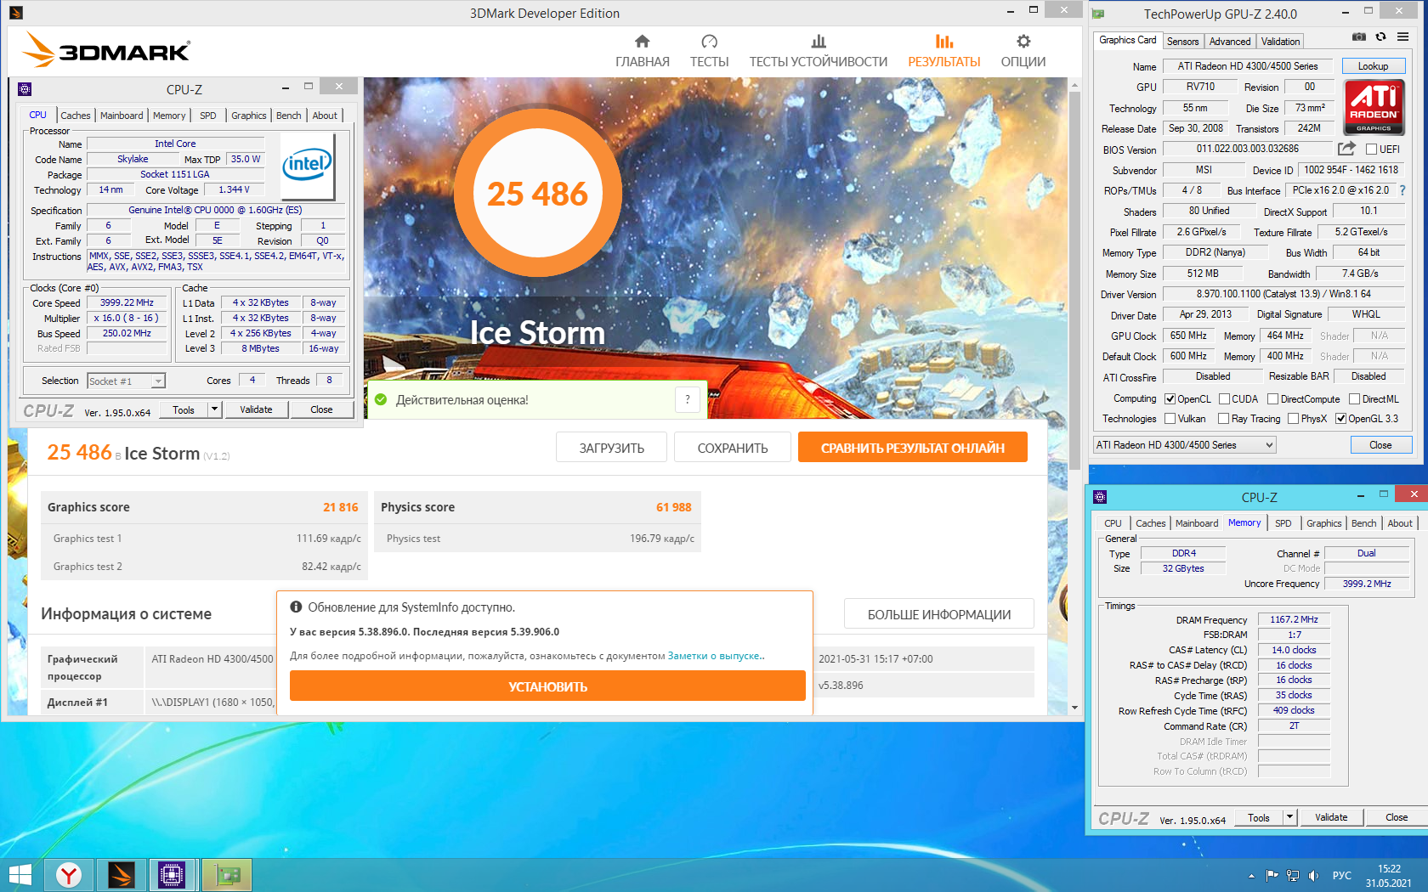
Task: Click the green valid score check icon
Action: click(x=381, y=399)
